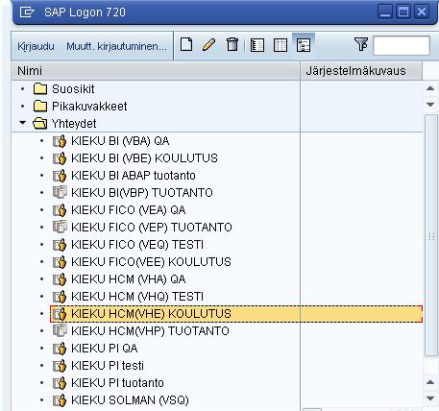Select KIEKU FICO (VEQ) TESTI entry
This screenshot has width=439, height=411.
[x=137, y=245]
